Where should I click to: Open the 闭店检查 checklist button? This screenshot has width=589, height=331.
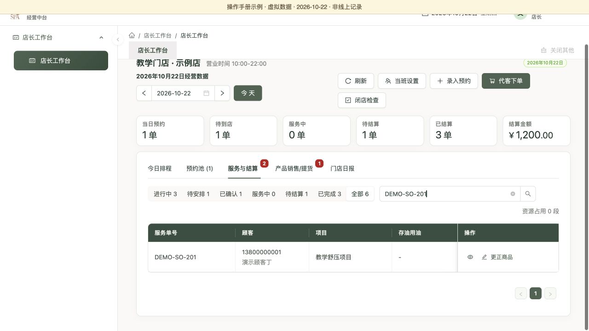point(362,100)
